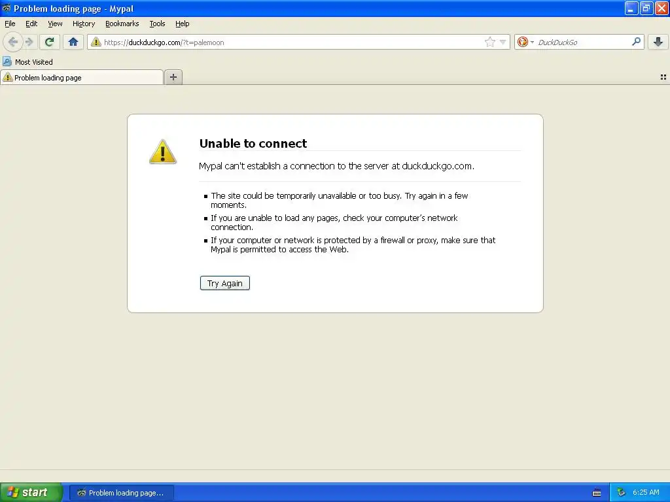
Task: Reload the current page
Action: pyautogui.click(x=50, y=42)
